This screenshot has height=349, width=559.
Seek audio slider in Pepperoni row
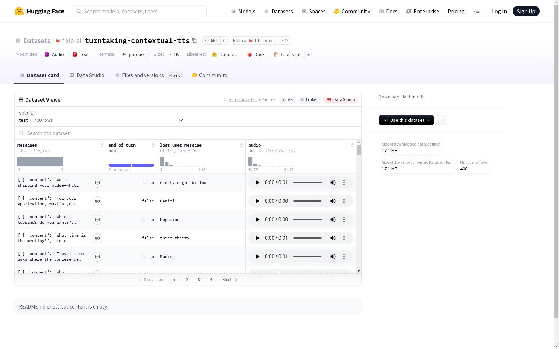tap(307, 220)
